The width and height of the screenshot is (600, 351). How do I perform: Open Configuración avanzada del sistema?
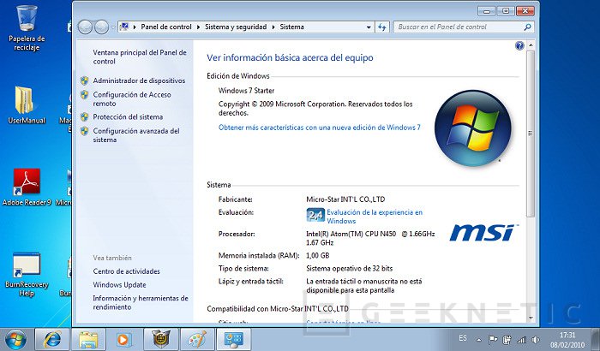point(136,135)
